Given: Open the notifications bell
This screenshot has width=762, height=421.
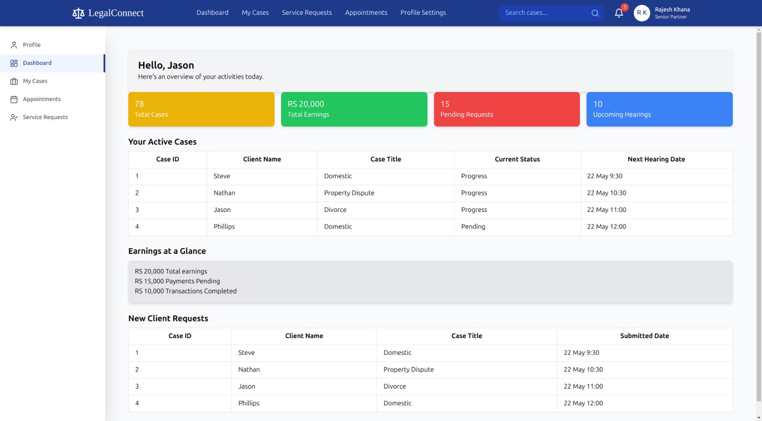Looking at the screenshot, I should (619, 13).
